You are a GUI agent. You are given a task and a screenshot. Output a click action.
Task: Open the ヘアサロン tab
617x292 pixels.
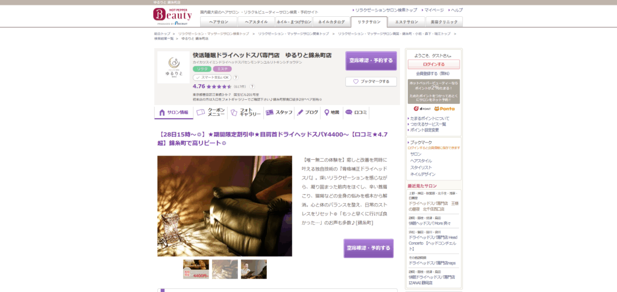point(219,22)
